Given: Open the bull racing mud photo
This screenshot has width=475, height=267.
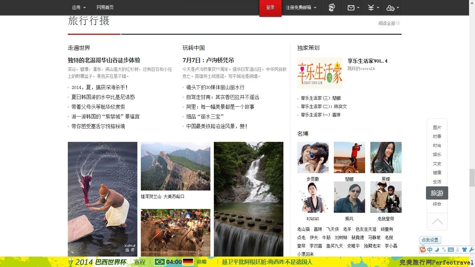Looking at the screenshot, I should [176, 233].
